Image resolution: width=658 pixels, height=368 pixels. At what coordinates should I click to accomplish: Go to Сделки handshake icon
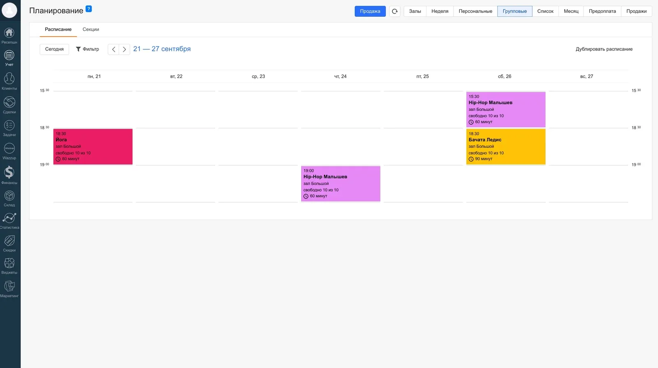[x=9, y=102]
